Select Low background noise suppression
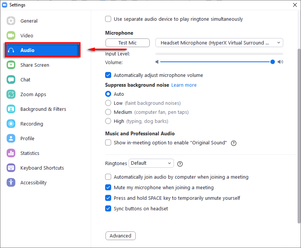The image size is (301, 248). coord(108,103)
